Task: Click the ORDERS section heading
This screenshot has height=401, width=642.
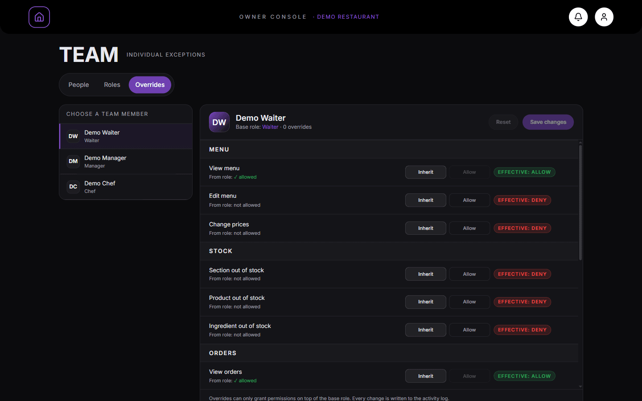Action: pyautogui.click(x=222, y=353)
